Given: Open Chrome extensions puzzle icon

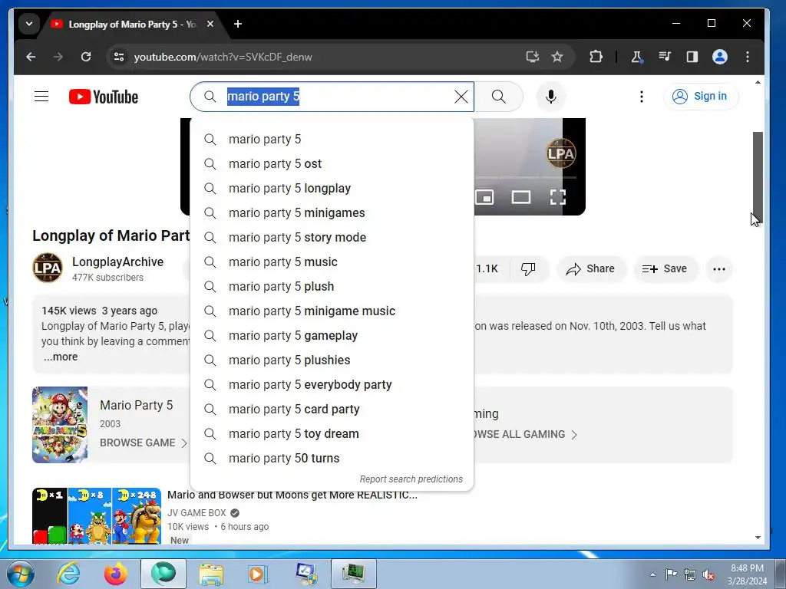Looking at the screenshot, I should pos(596,57).
